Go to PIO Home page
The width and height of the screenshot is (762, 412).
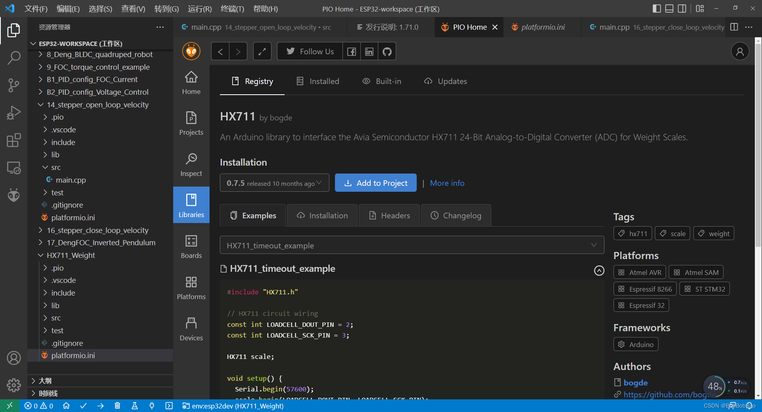(x=191, y=83)
